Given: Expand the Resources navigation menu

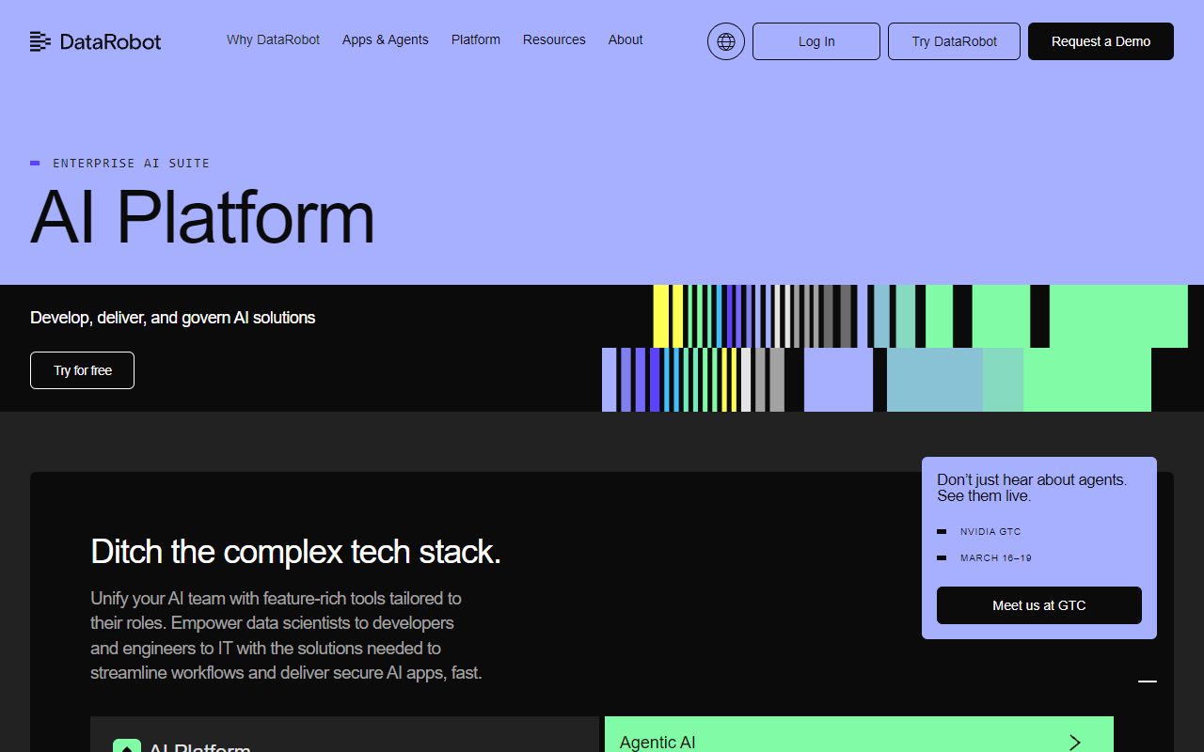Looking at the screenshot, I should coord(554,39).
